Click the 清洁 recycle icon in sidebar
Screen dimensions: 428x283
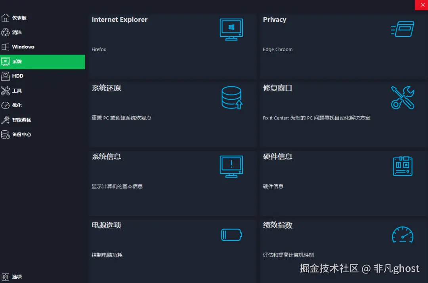(5, 32)
